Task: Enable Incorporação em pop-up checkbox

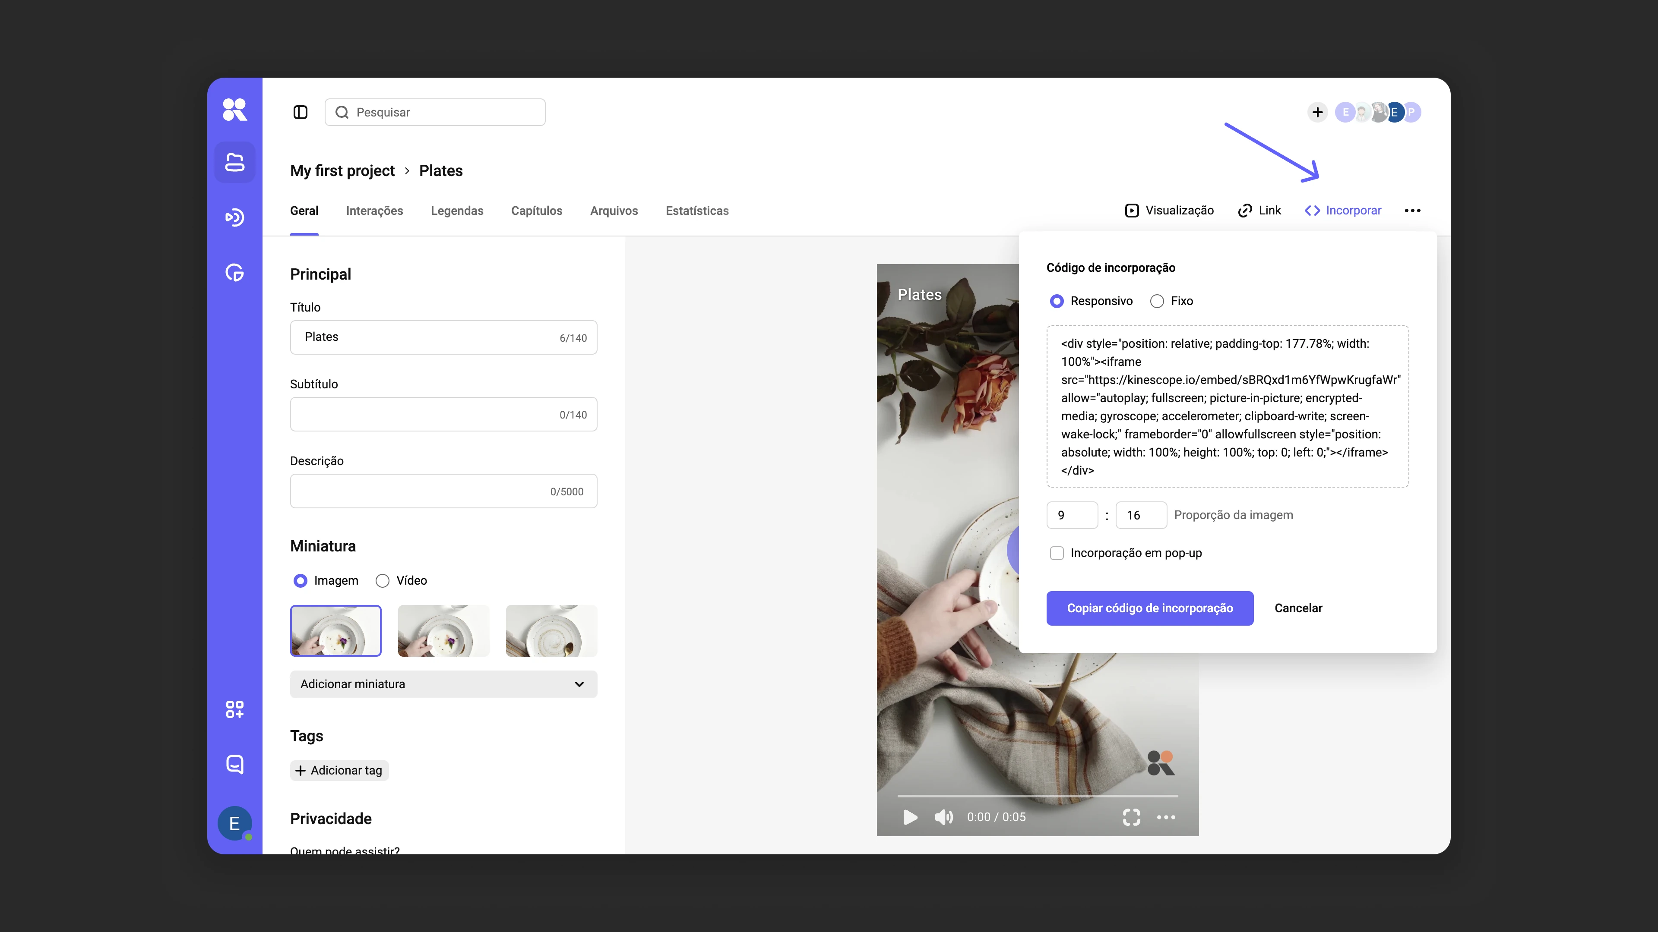Action: (1056, 553)
